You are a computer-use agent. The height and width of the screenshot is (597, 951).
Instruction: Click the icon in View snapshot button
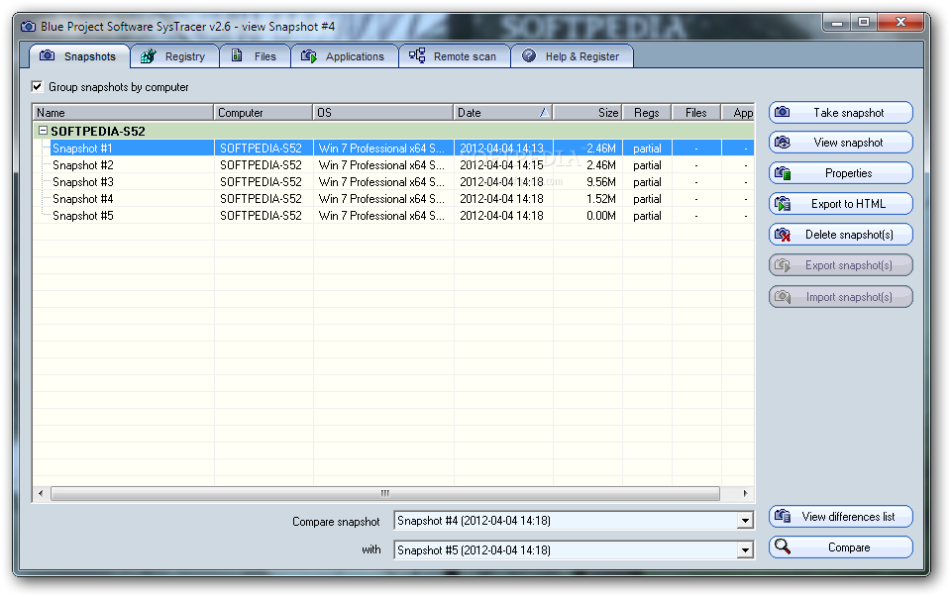tap(783, 143)
